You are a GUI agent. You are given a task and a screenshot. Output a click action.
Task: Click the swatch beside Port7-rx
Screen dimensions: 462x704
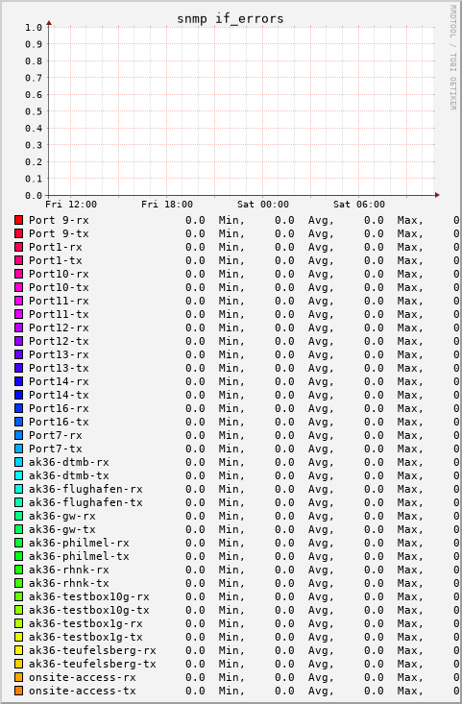[x=18, y=435]
